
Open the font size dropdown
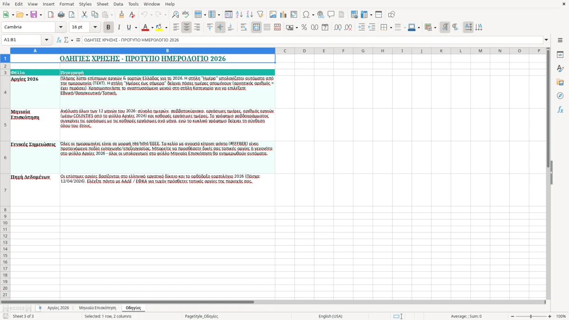point(95,27)
